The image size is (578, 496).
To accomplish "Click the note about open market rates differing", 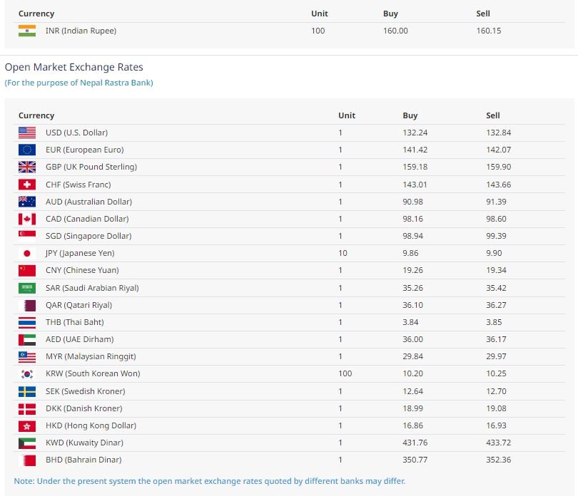I will (x=210, y=481).
